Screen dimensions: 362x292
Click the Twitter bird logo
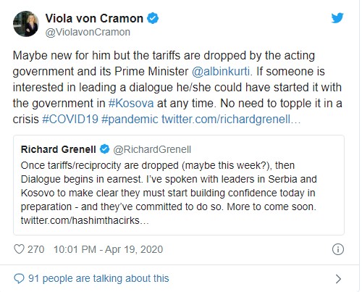click(337, 18)
